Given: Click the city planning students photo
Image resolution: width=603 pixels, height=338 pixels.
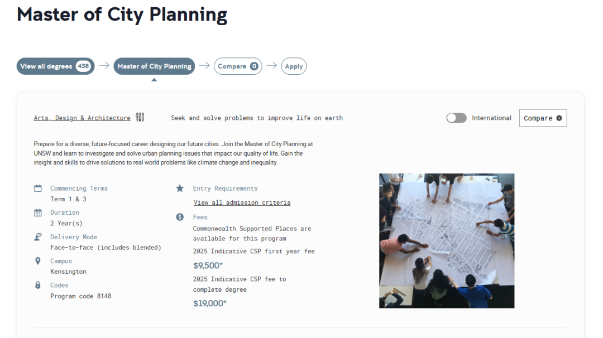Looking at the screenshot, I should 447,240.
